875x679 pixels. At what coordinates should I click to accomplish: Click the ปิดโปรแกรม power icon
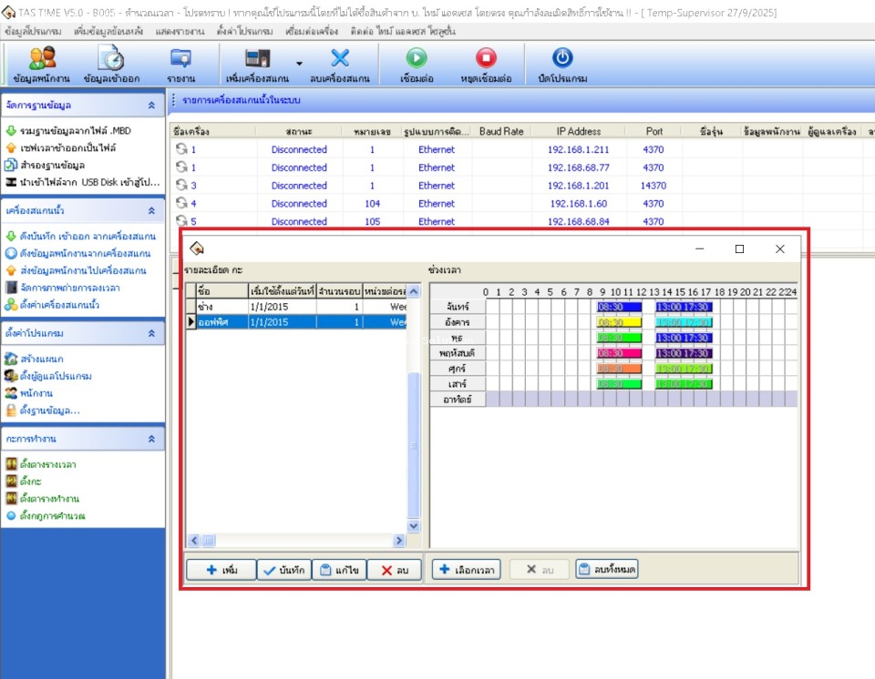(562, 58)
